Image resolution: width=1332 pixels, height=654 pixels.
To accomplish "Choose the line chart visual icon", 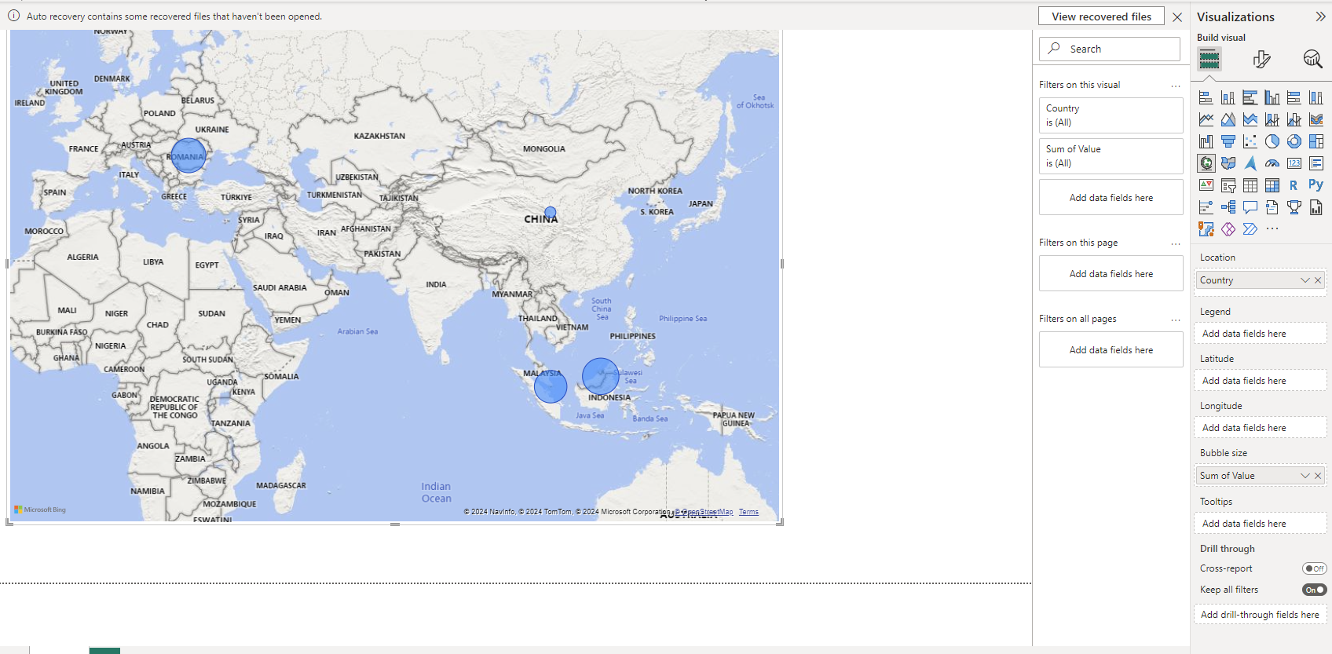I will tap(1206, 119).
